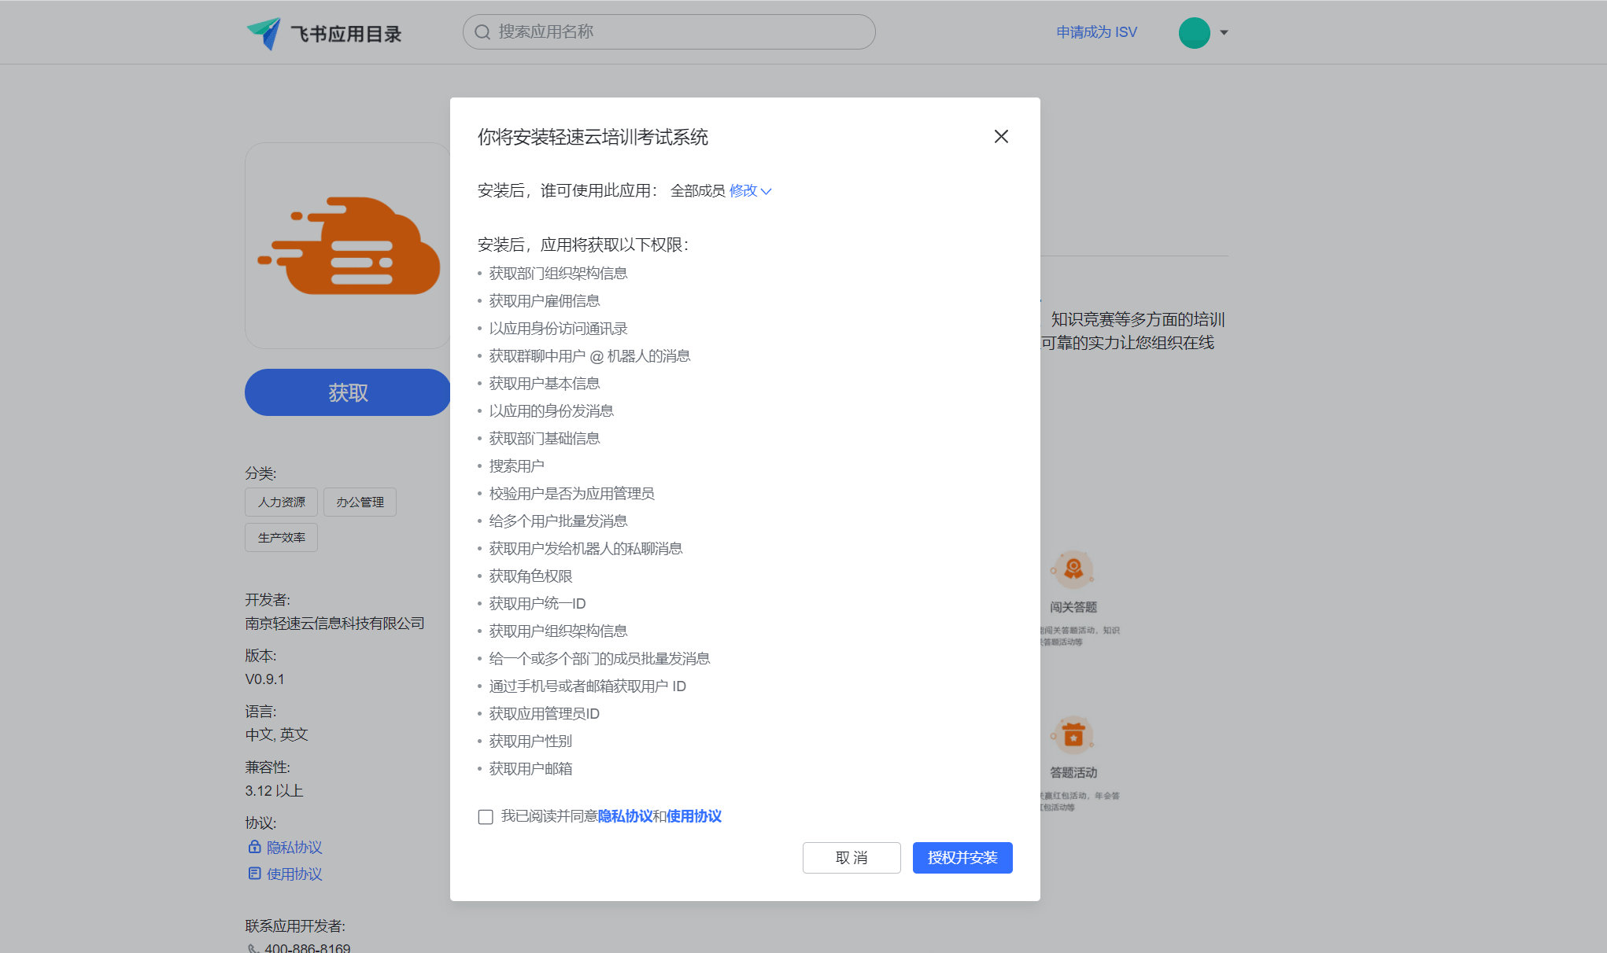Click the 答题活动 gift icon

[1073, 735]
